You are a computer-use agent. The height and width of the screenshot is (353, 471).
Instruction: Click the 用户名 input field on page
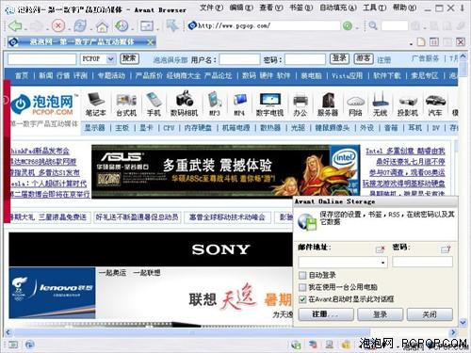[239, 59]
